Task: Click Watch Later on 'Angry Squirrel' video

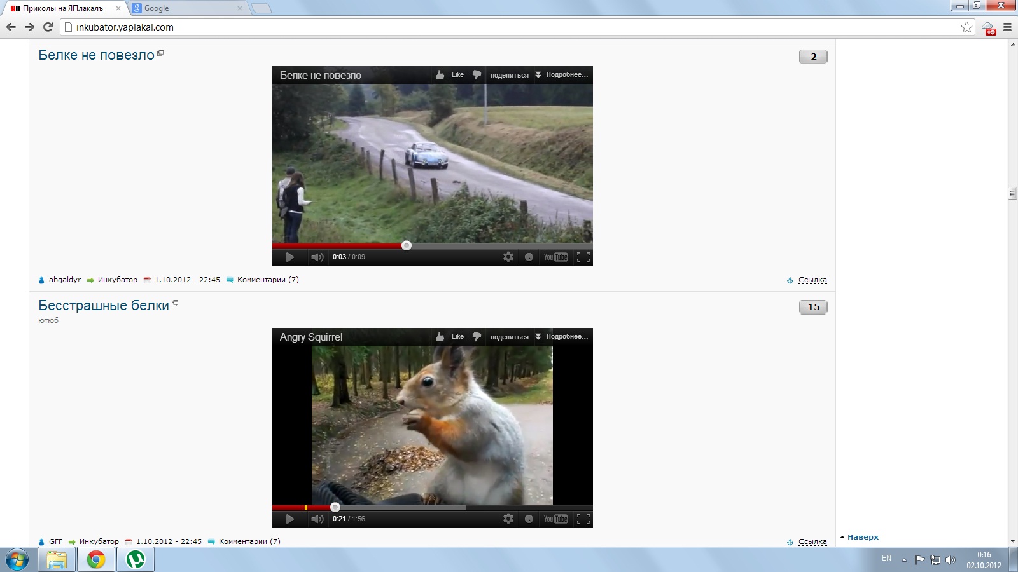Action: tap(529, 519)
